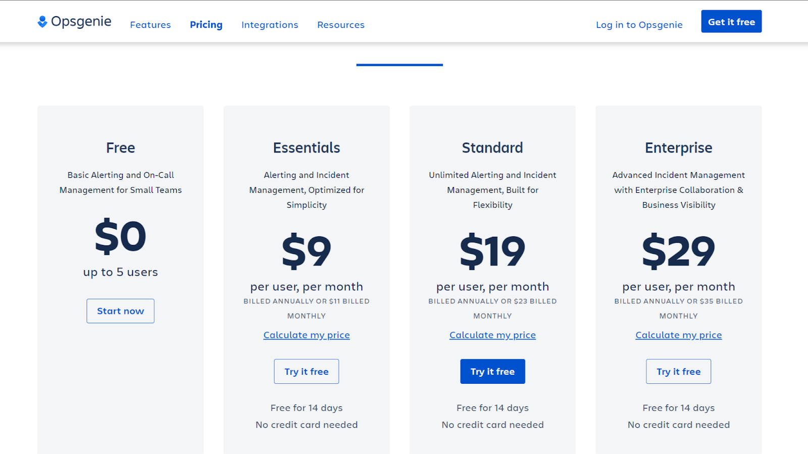The height and width of the screenshot is (454, 808).
Task: Select the Free plan heading
Action: (x=121, y=148)
